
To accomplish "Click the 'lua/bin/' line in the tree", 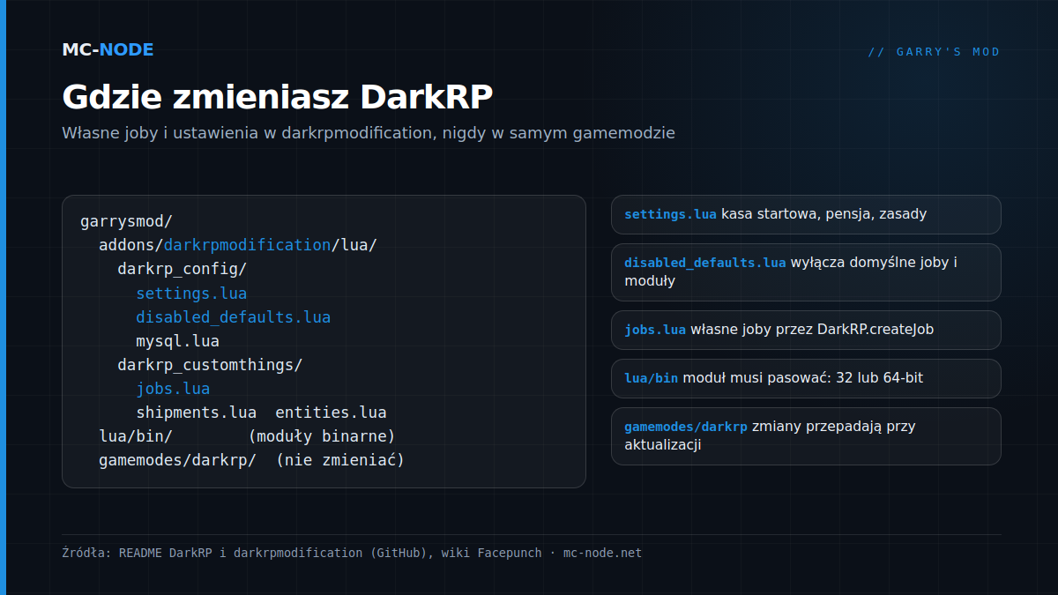I will tap(136, 435).
